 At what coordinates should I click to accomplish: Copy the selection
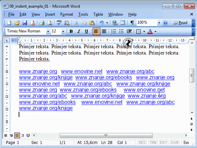point(84,23)
